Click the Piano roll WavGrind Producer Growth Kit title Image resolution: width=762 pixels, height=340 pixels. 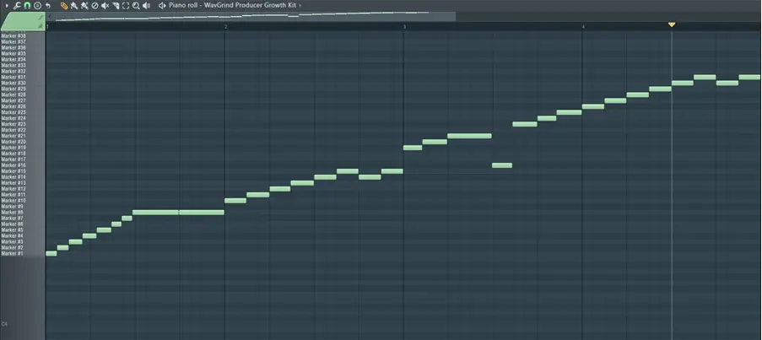[232, 5]
